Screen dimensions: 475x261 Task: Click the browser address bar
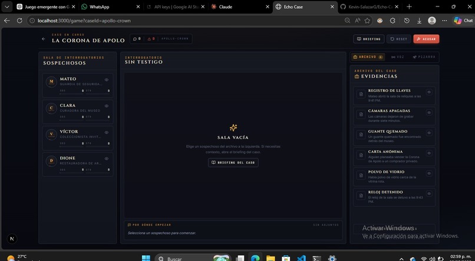point(189,21)
